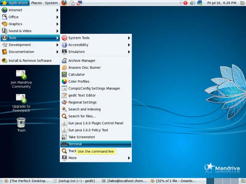
Task: Click the CompizConfig Settings Manager icon
Action: (64, 88)
